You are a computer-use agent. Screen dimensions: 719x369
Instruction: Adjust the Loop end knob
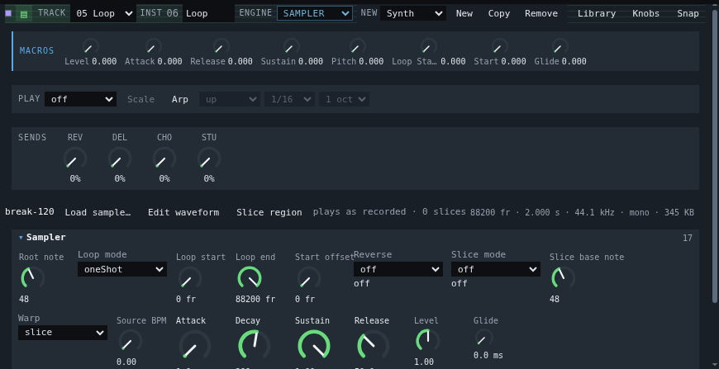point(250,277)
